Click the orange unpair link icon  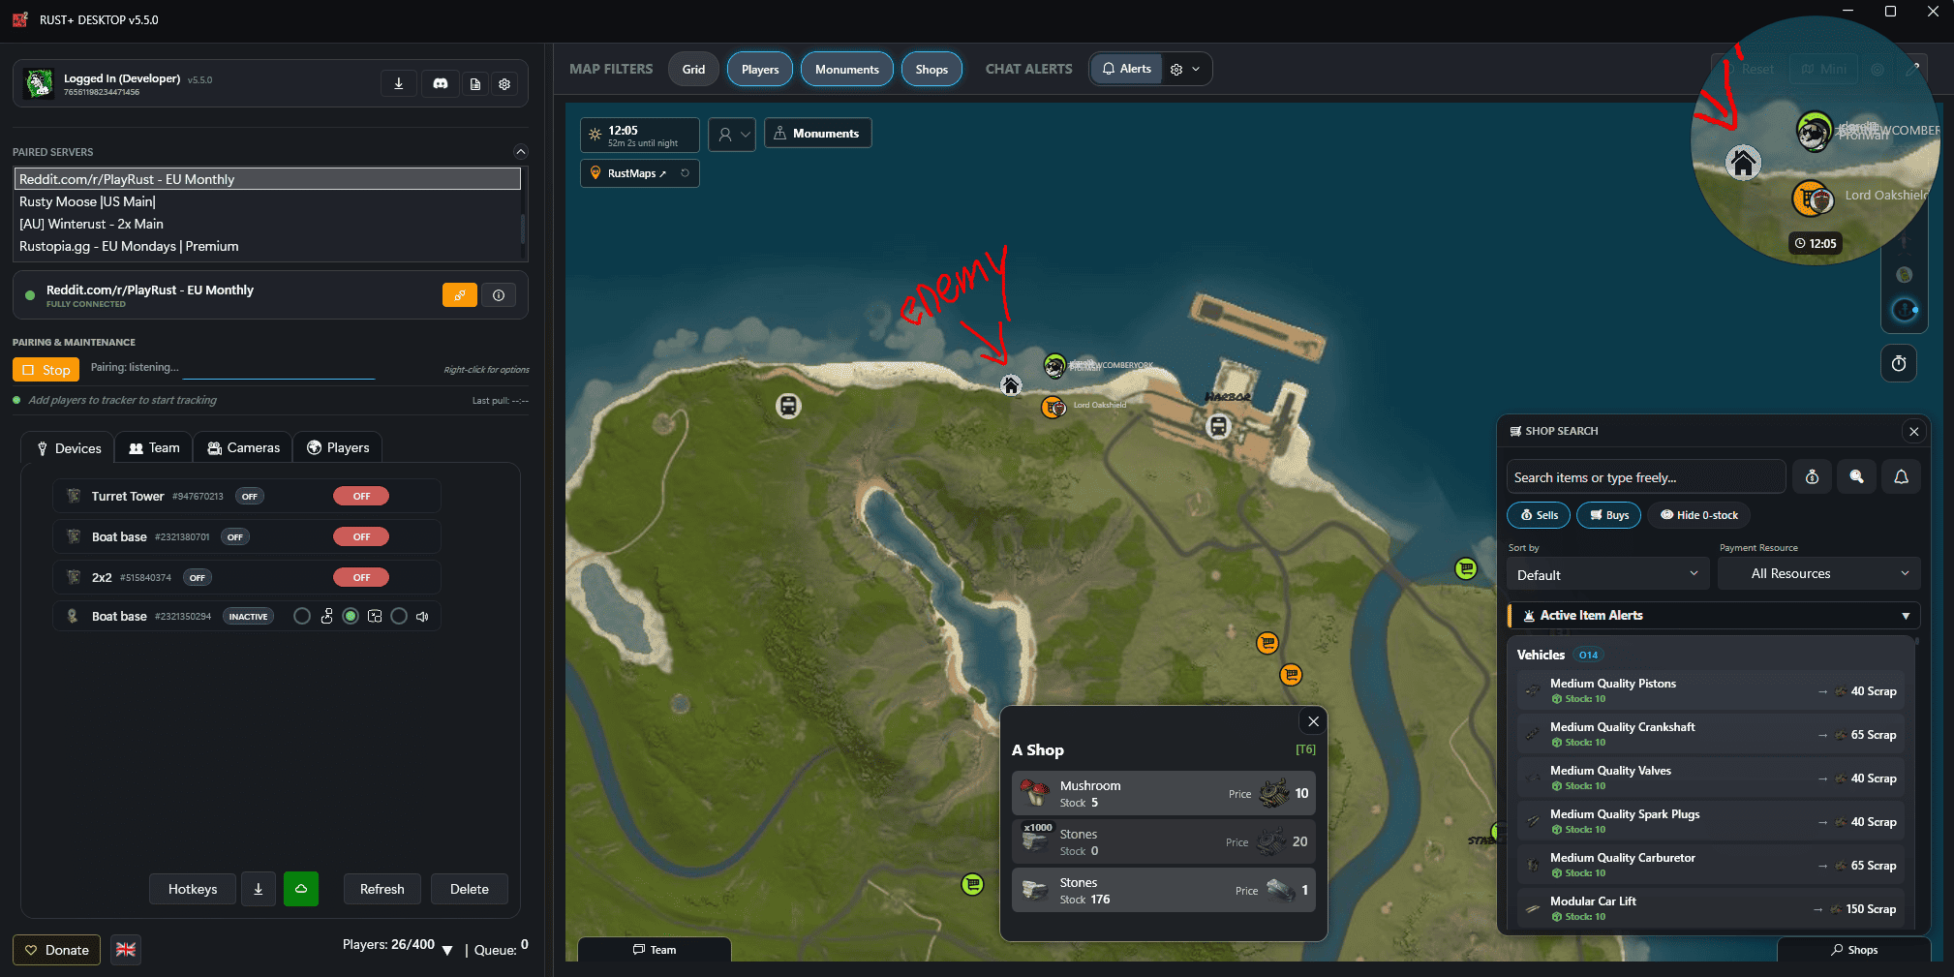(460, 295)
